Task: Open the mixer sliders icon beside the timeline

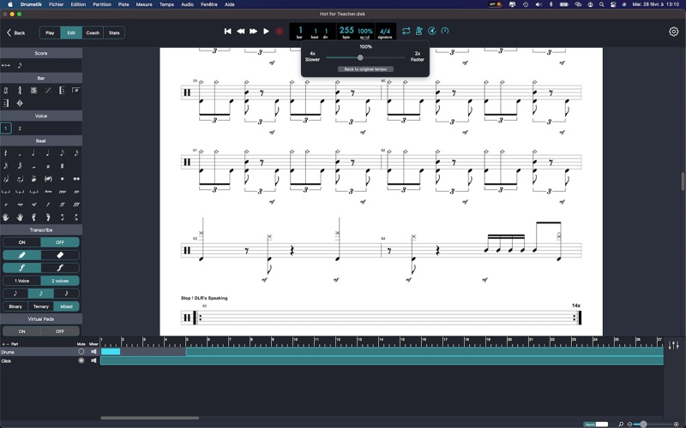Action: 674,346
